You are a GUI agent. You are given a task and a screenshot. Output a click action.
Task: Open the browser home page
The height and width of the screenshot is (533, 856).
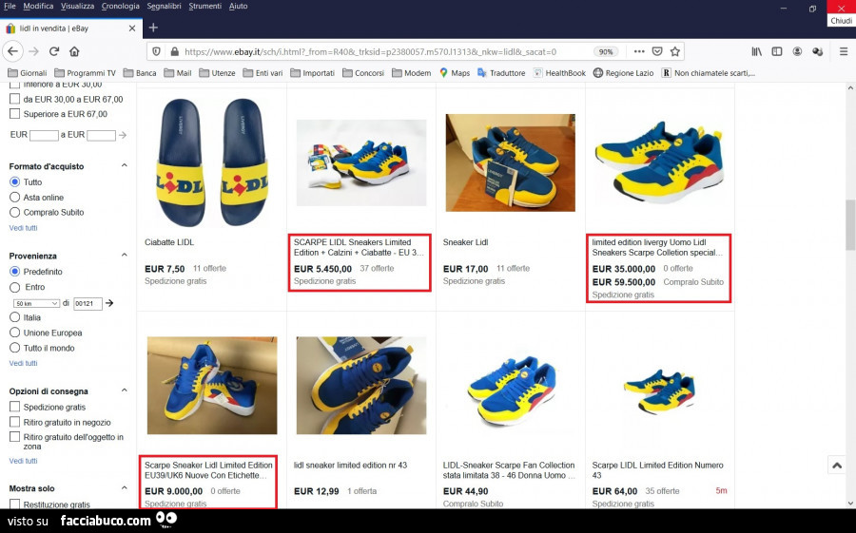pos(74,51)
